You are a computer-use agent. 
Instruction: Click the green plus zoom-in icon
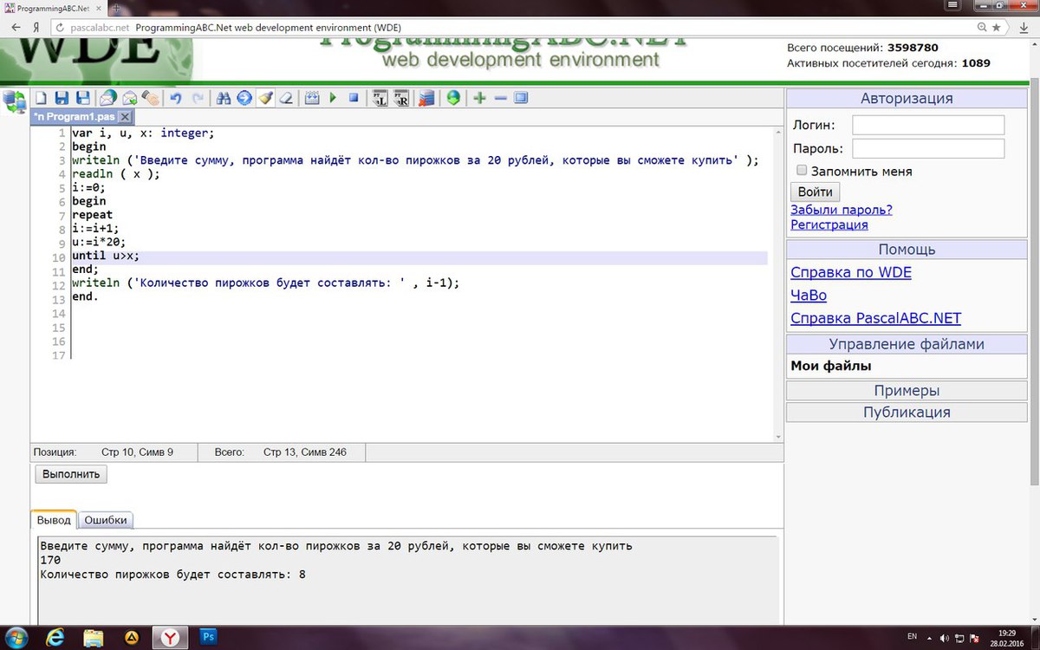[479, 99]
